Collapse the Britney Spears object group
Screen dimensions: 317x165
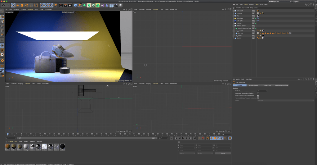(234, 26)
